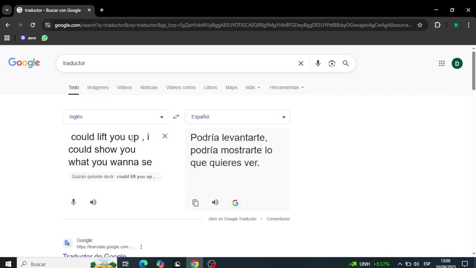This screenshot has height=268, width=476.
Task: Open the WhatsApp bookmark
Action: coord(45,38)
